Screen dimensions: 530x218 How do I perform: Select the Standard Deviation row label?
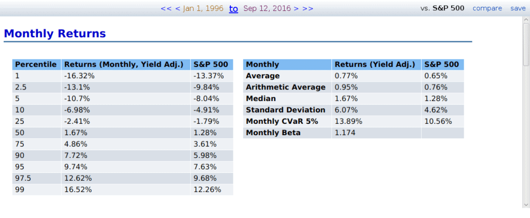click(x=285, y=110)
